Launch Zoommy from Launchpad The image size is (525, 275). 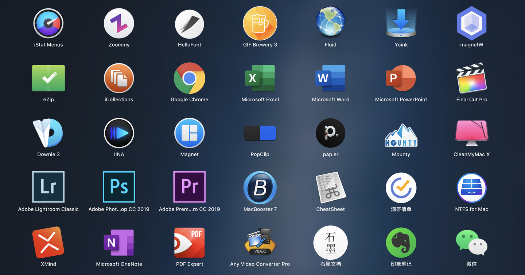(x=119, y=24)
